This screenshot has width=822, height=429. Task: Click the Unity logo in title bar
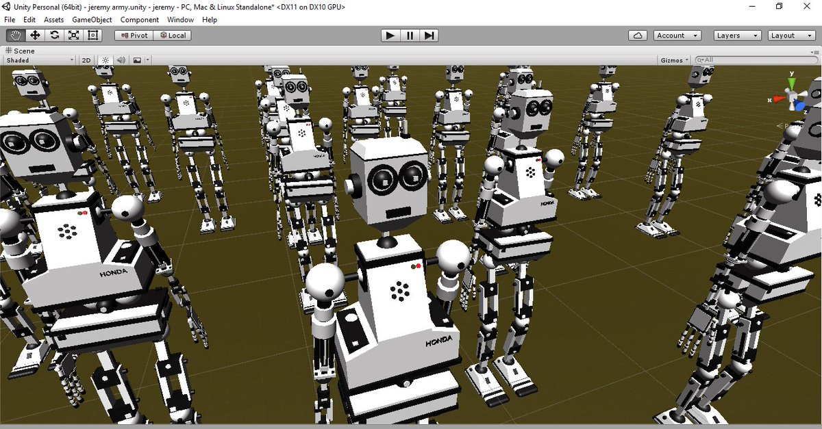click(8, 6)
